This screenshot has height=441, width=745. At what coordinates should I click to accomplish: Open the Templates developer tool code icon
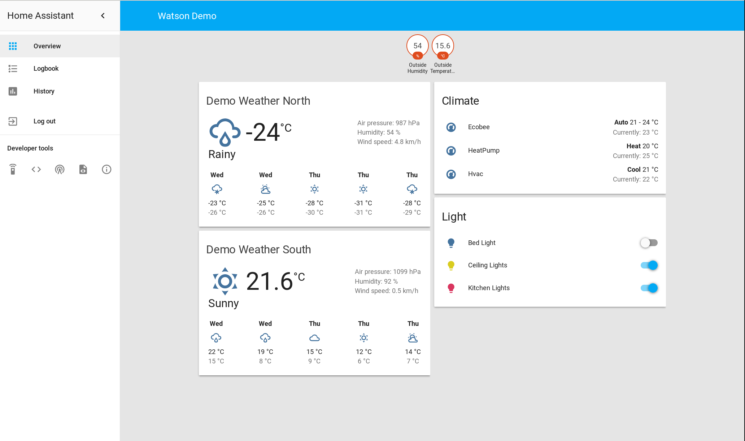click(36, 169)
